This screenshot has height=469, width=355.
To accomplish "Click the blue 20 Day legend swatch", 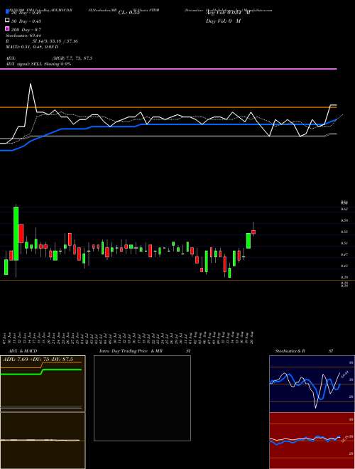I will click(8, 12).
